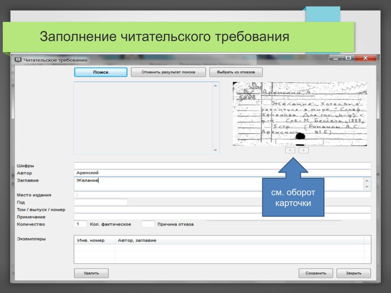Show next card image
The height and width of the screenshot is (293, 391).
click(x=303, y=150)
